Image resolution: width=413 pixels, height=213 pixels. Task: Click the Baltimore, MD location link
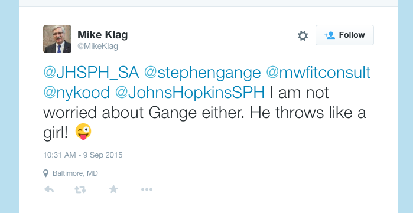[75, 173]
